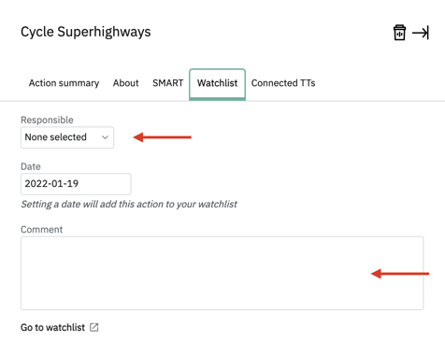Select the SMART tab
The width and height of the screenshot is (445, 356).
coord(168,83)
